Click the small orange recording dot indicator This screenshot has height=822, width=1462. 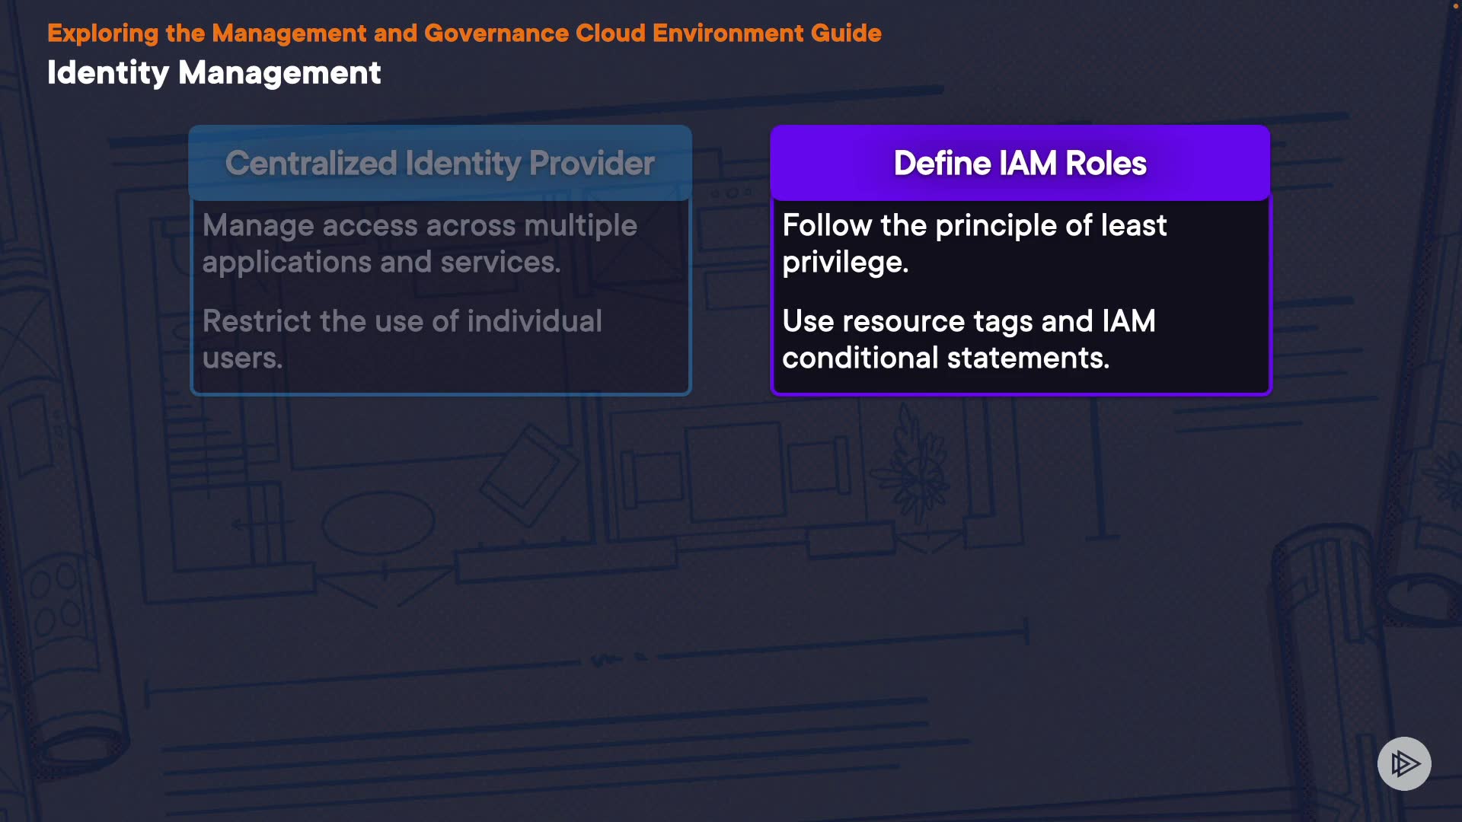[x=1455, y=5]
